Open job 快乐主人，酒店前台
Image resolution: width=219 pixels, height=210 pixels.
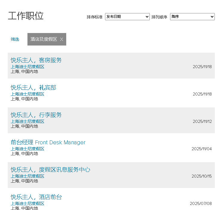(x=36, y=197)
